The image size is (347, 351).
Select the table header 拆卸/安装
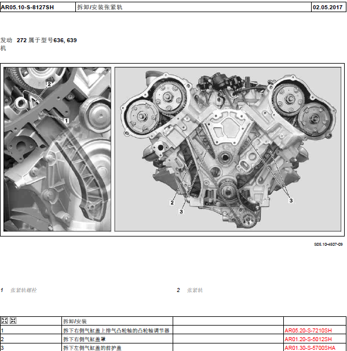tap(75, 322)
